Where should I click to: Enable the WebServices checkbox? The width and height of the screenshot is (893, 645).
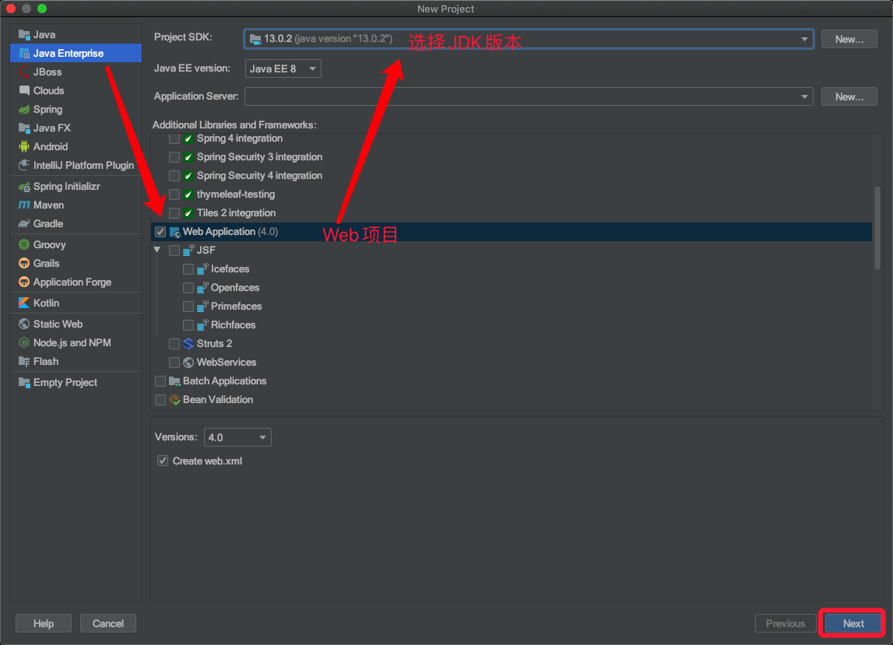tap(174, 363)
